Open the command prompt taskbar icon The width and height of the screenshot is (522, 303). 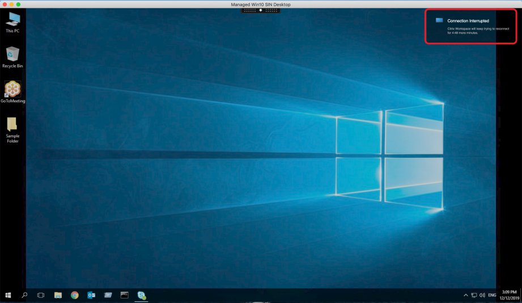[x=125, y=295]
